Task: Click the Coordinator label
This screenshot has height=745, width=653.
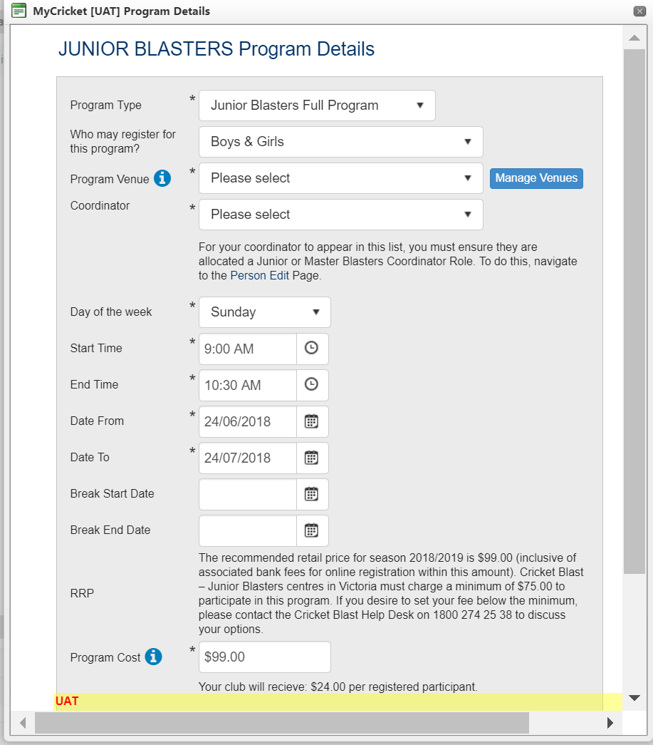Action: click(x=100, y=206)
